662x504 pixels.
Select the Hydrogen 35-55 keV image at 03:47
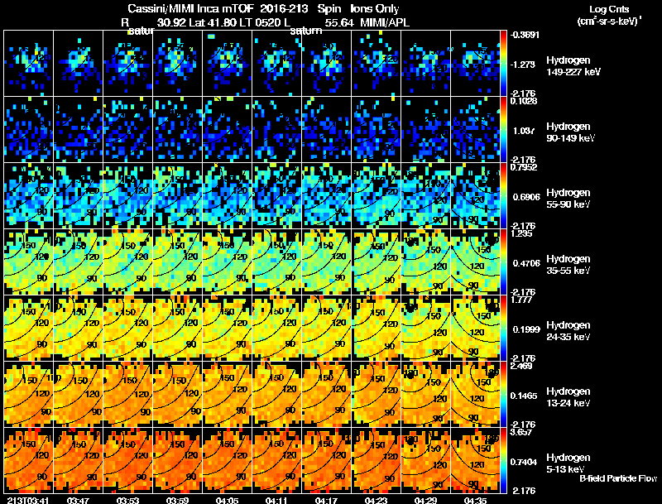(x=79, y=262)
